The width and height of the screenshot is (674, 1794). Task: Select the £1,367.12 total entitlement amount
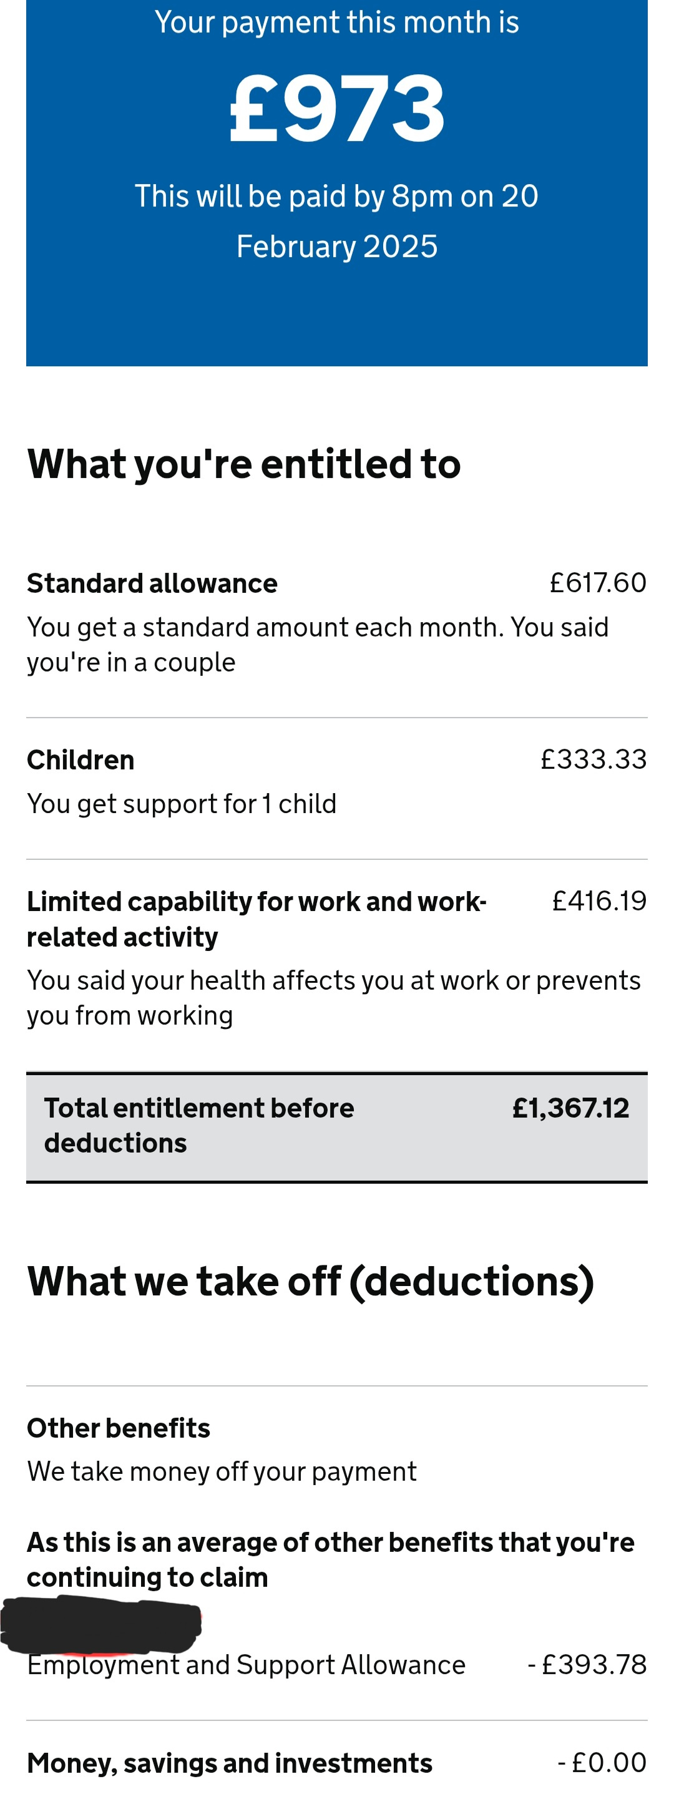tap(570, 1108)
